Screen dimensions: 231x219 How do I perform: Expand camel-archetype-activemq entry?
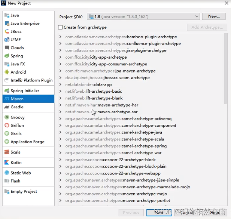click(x=60, y=118)
